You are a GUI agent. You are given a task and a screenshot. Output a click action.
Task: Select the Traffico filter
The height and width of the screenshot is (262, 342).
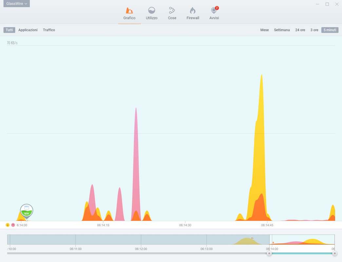pos(49,30)
